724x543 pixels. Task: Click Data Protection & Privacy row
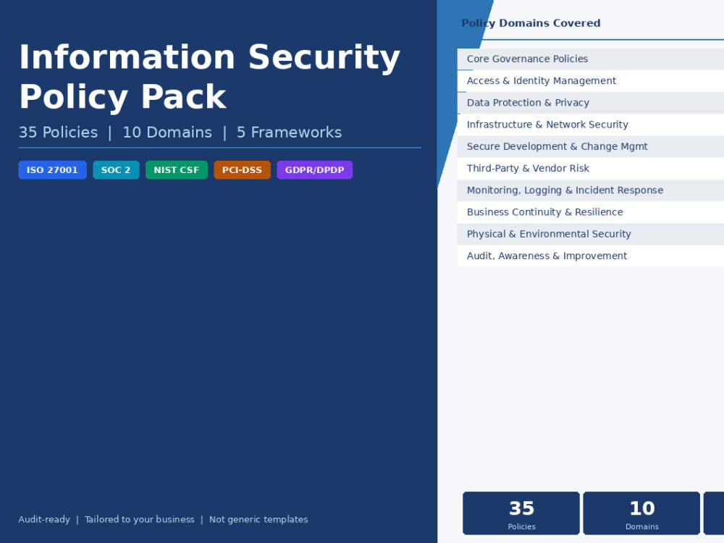click(x=591, y=103)
